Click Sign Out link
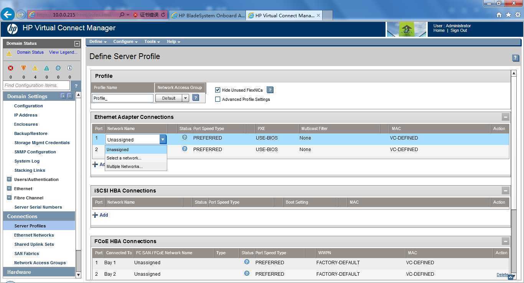 [x=459, y=31]
